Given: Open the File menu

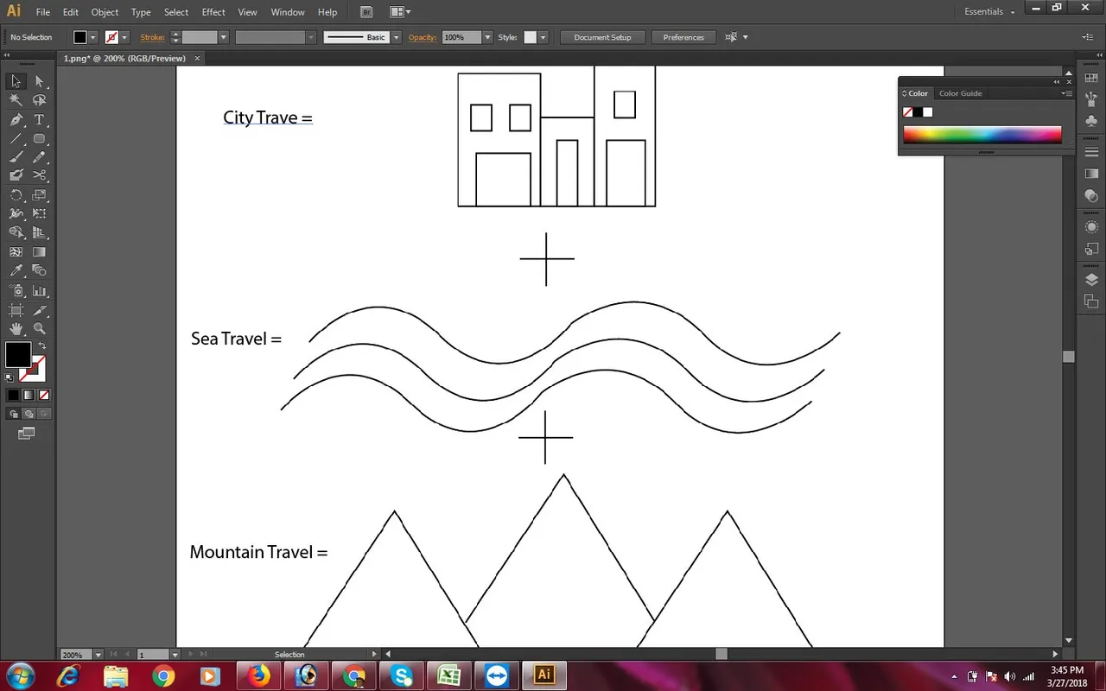Looking at the screenshot, I should pos(42,12).
